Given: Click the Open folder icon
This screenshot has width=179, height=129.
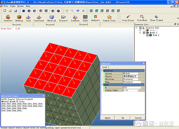Looking at the screenshot, I should pos(10,11).
